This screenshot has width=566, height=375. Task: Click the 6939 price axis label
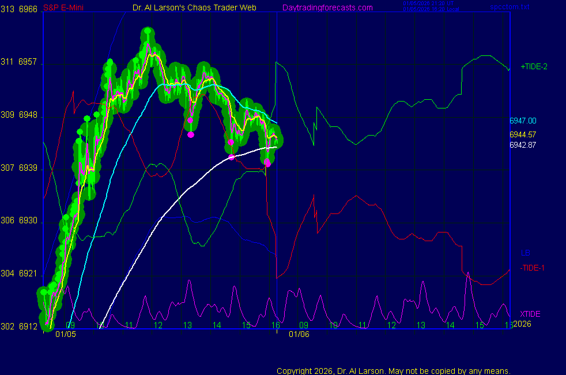[28, 168]
